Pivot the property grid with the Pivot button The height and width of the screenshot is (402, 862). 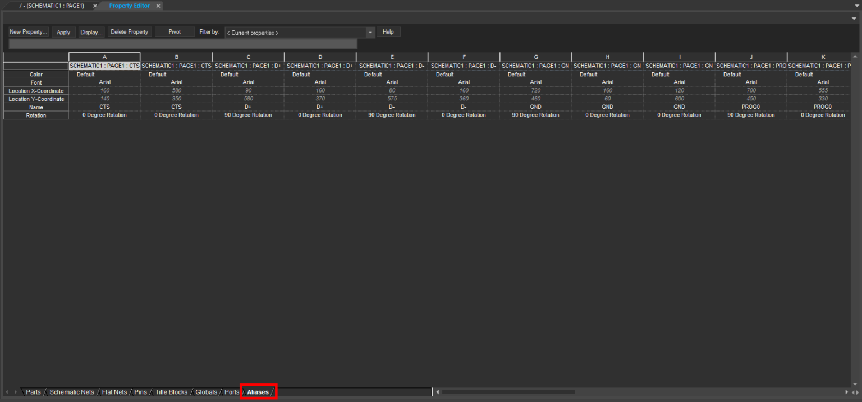(175, 32)
